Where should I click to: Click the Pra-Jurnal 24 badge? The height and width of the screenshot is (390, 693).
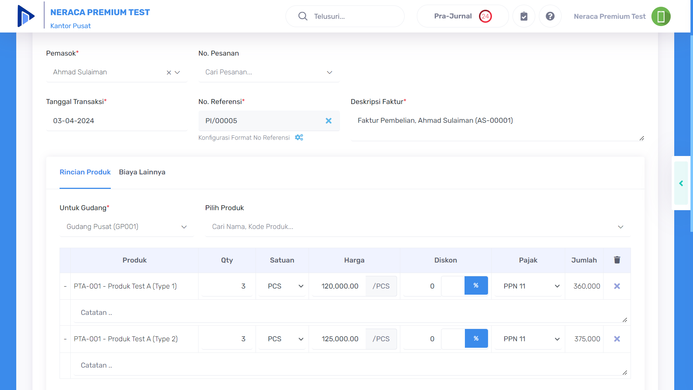(x=485, y=16)
